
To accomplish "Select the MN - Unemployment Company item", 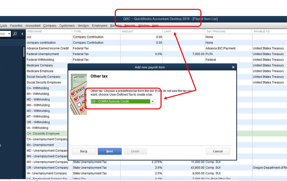I will [x=47, y=156].
